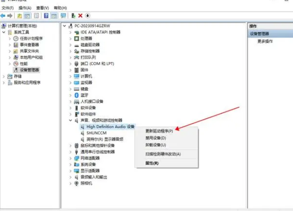Image resolution: width=293 pixels, height=211 pixels.
Task: Click the 计算机管理(本地) root icon
Action: [x=4, y=26]
